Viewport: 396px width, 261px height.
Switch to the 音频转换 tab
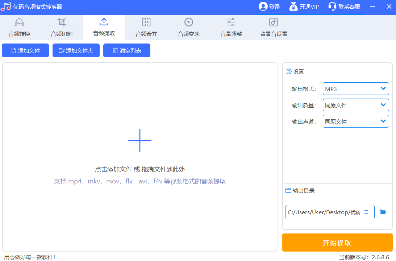tap(18, 27)
